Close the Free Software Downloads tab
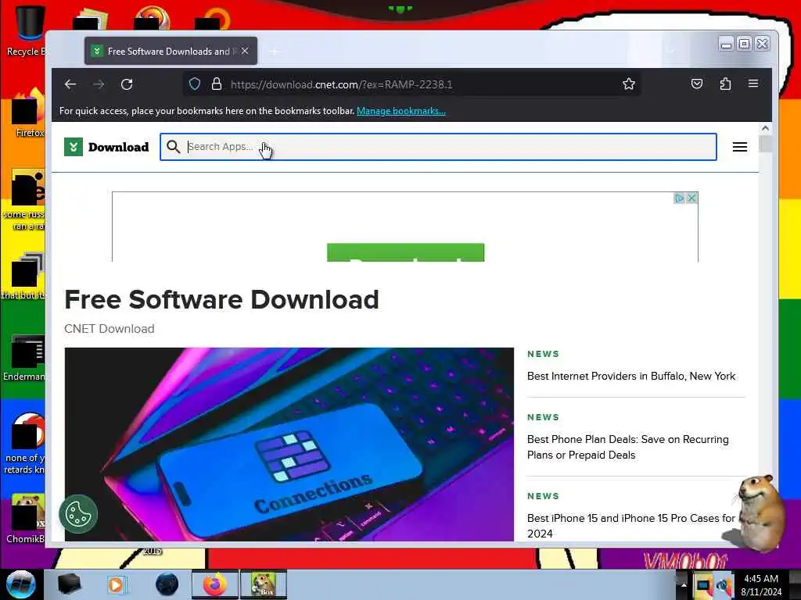801x600 pixels. [x=245, y=51]
